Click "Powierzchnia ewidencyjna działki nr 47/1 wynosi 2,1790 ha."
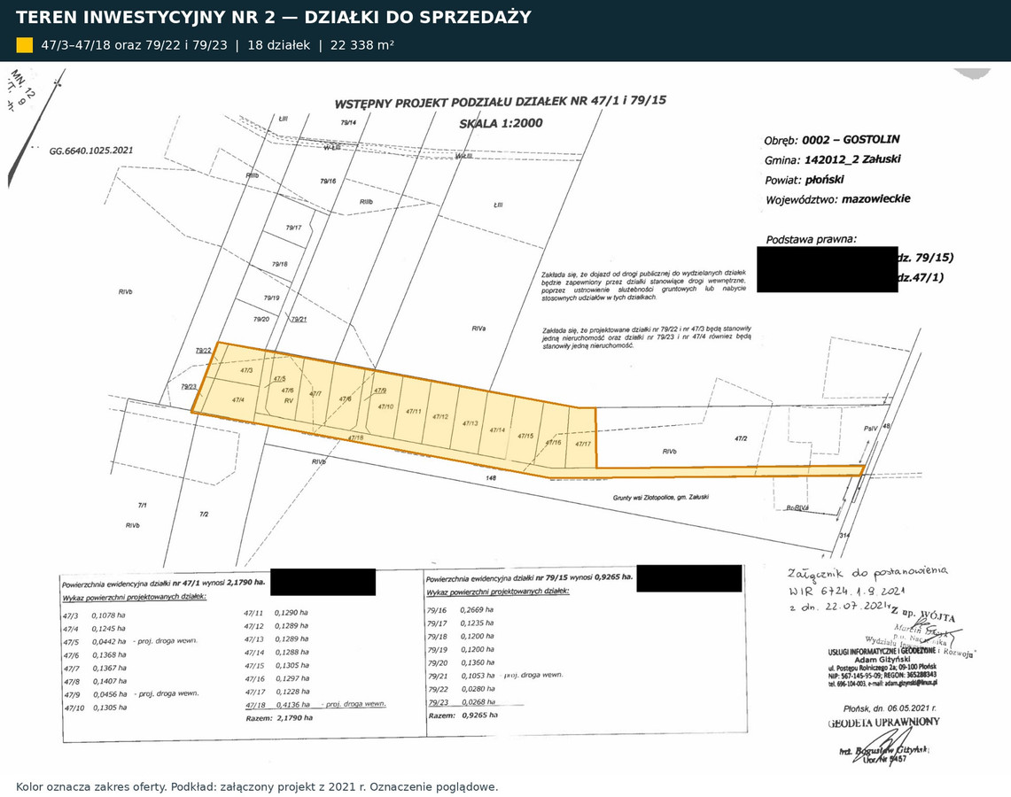 coord(164,583)
